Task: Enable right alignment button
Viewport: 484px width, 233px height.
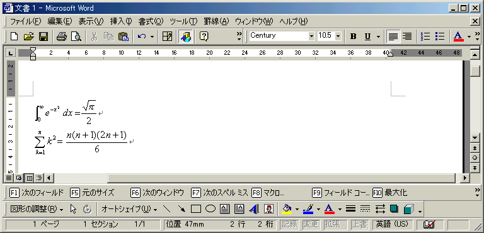Action: coord(408,37)
